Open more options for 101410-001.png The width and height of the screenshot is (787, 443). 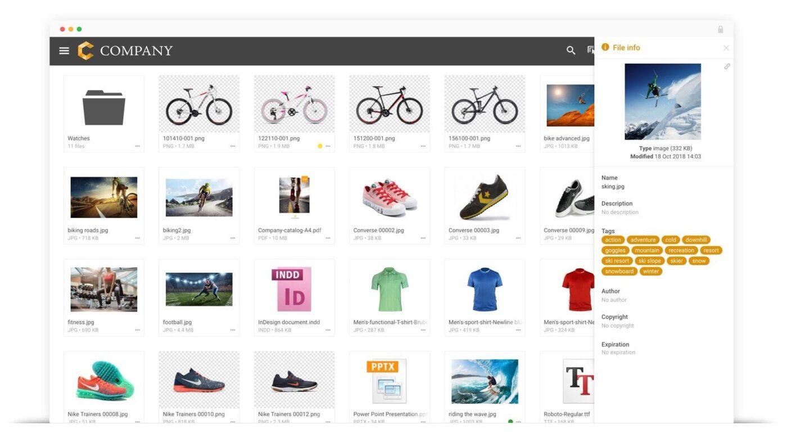(x=233, y=146)
